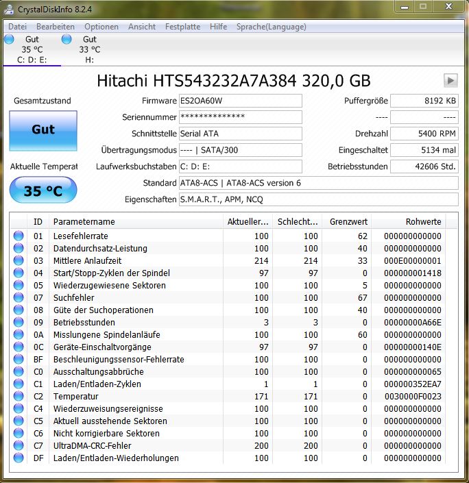
Task: Select the Wiederzugewiesene Sektoren parameter name
Action: 110,285
